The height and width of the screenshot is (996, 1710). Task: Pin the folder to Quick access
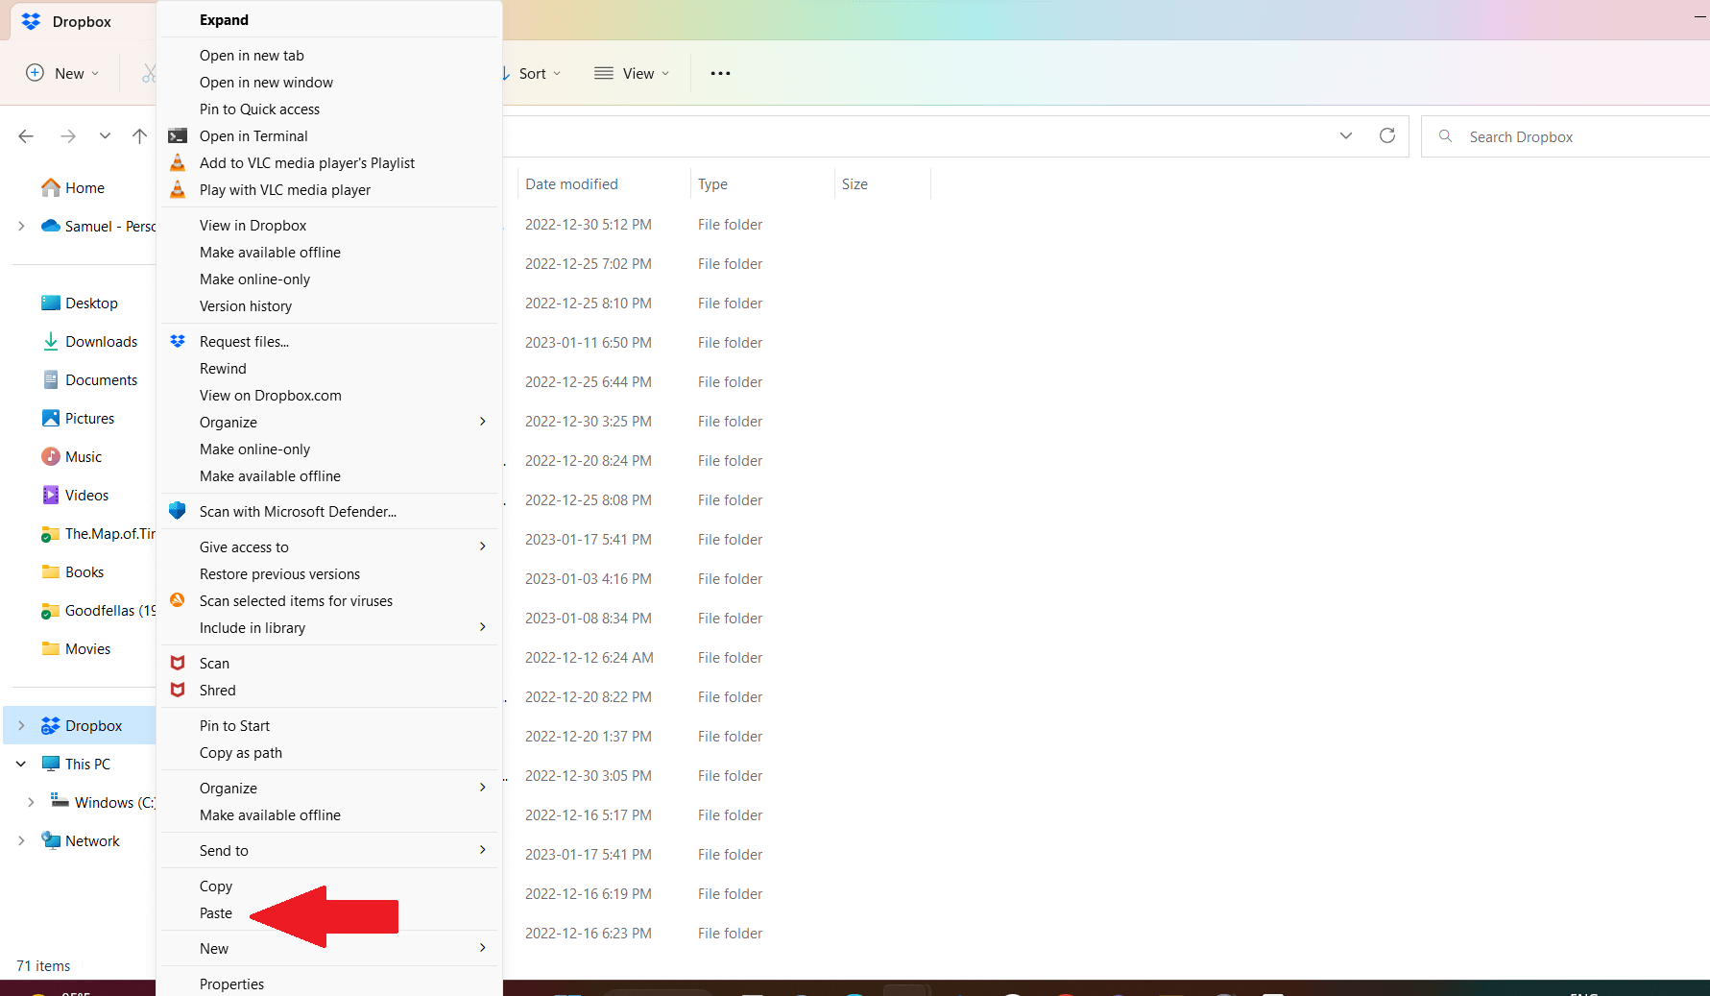259,109
